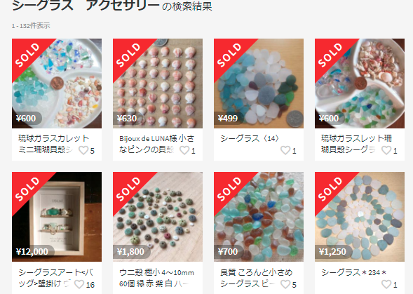
Task: Favorite the シーグラス＊234＊ item heart
Action: [386, 284]
